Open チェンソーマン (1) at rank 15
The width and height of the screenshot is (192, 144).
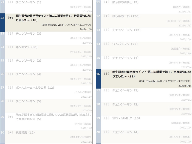pyautogui.click(x=125, y=58)
